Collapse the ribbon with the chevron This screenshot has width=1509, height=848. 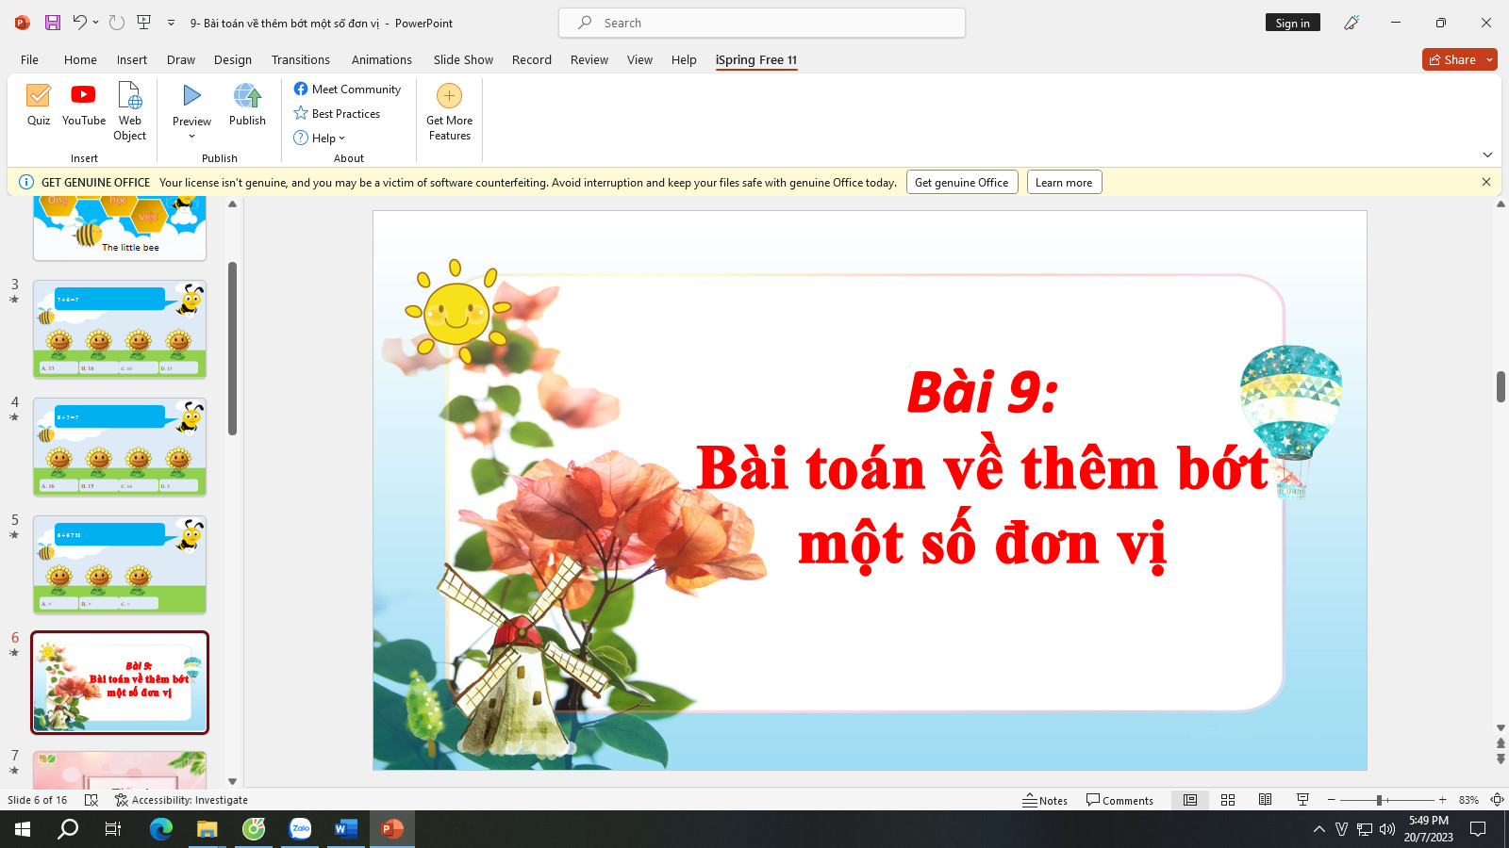tap(1487, 155)
